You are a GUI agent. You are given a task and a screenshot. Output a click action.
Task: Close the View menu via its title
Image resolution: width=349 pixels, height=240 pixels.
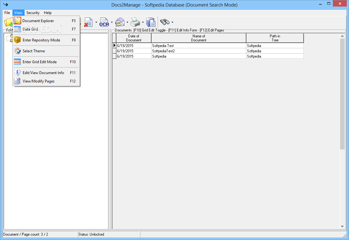[18, 13]
